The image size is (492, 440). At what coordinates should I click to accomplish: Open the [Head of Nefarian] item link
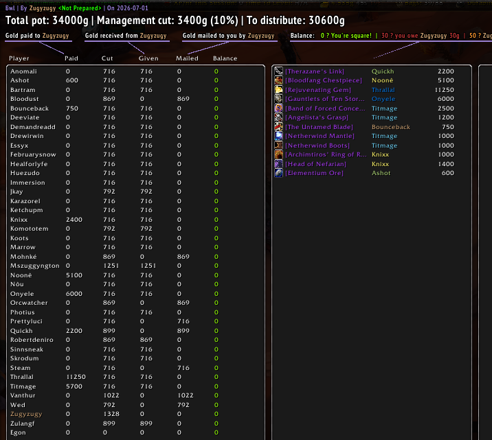point(315,164)
